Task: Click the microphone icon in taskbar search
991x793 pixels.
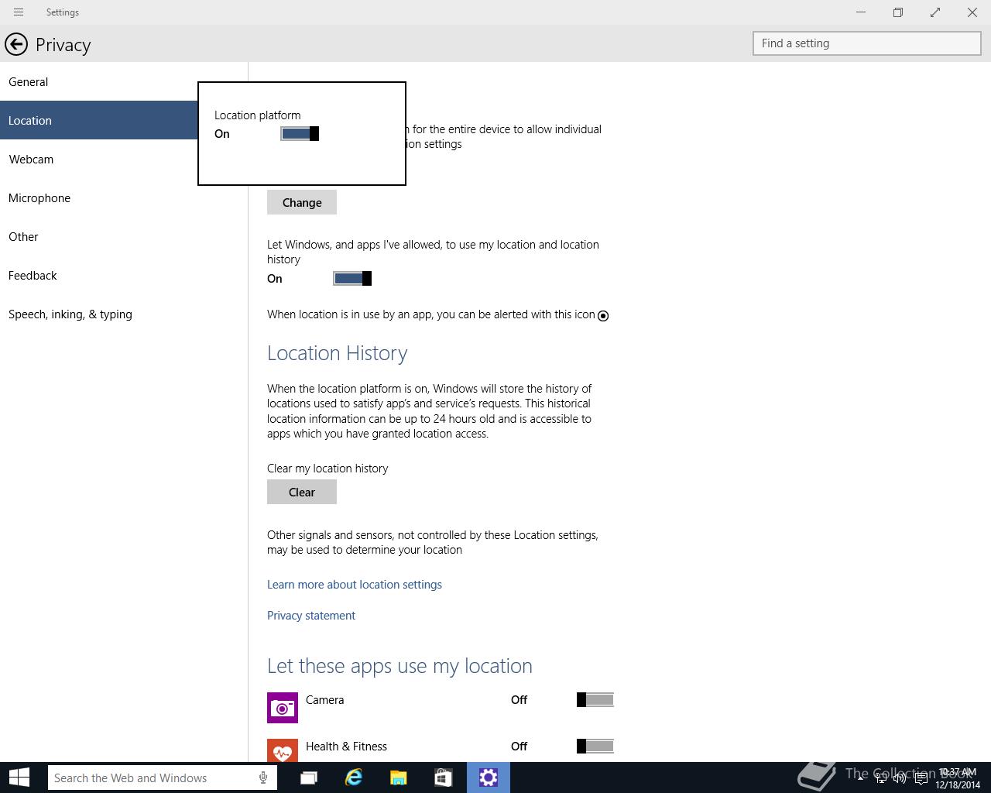Action: (x=263, y=778)
